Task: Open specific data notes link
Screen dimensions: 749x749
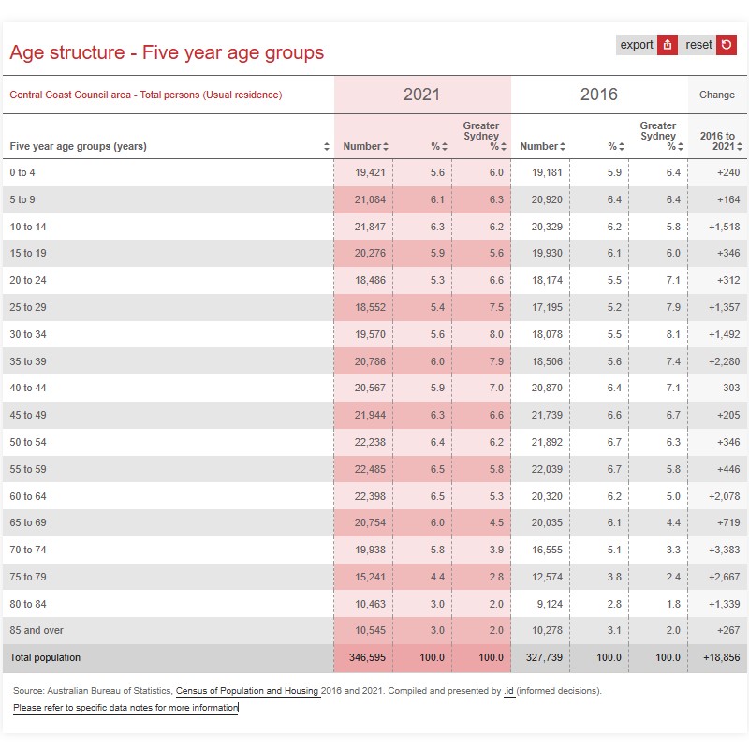Action: [x=125, y=708]
